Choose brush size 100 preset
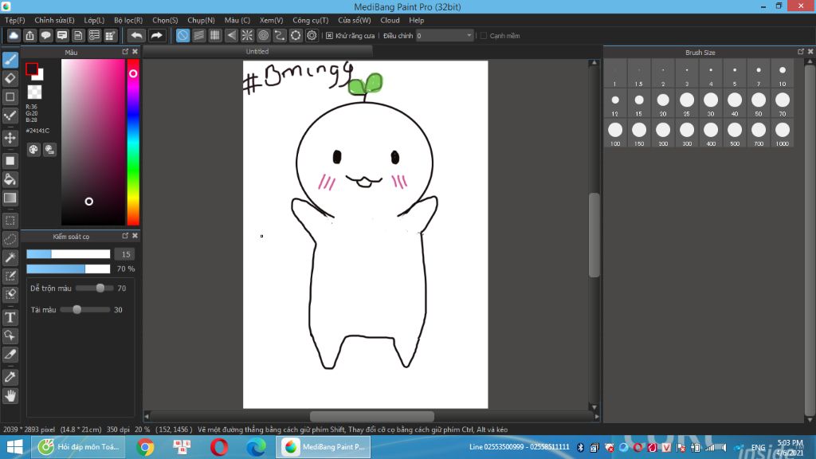The height and width of the screenshot is (459, 816). 615,133
